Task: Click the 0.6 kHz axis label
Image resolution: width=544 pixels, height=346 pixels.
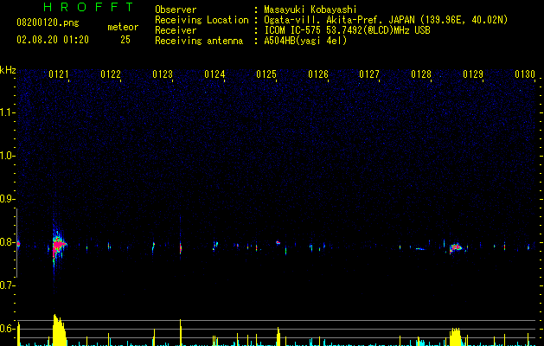Action: pos(8,329)
